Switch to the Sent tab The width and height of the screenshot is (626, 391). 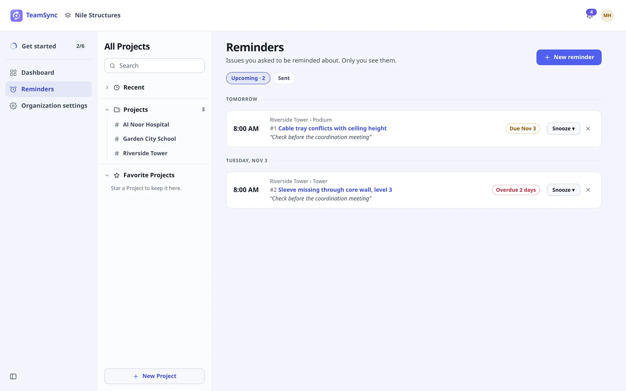tap(284, 78)
